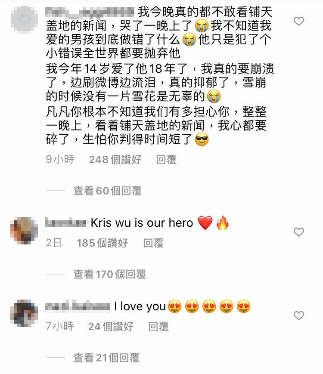
Task: Reply to the long Chinese comment via 回覆
Action: (x=166, y=160)
